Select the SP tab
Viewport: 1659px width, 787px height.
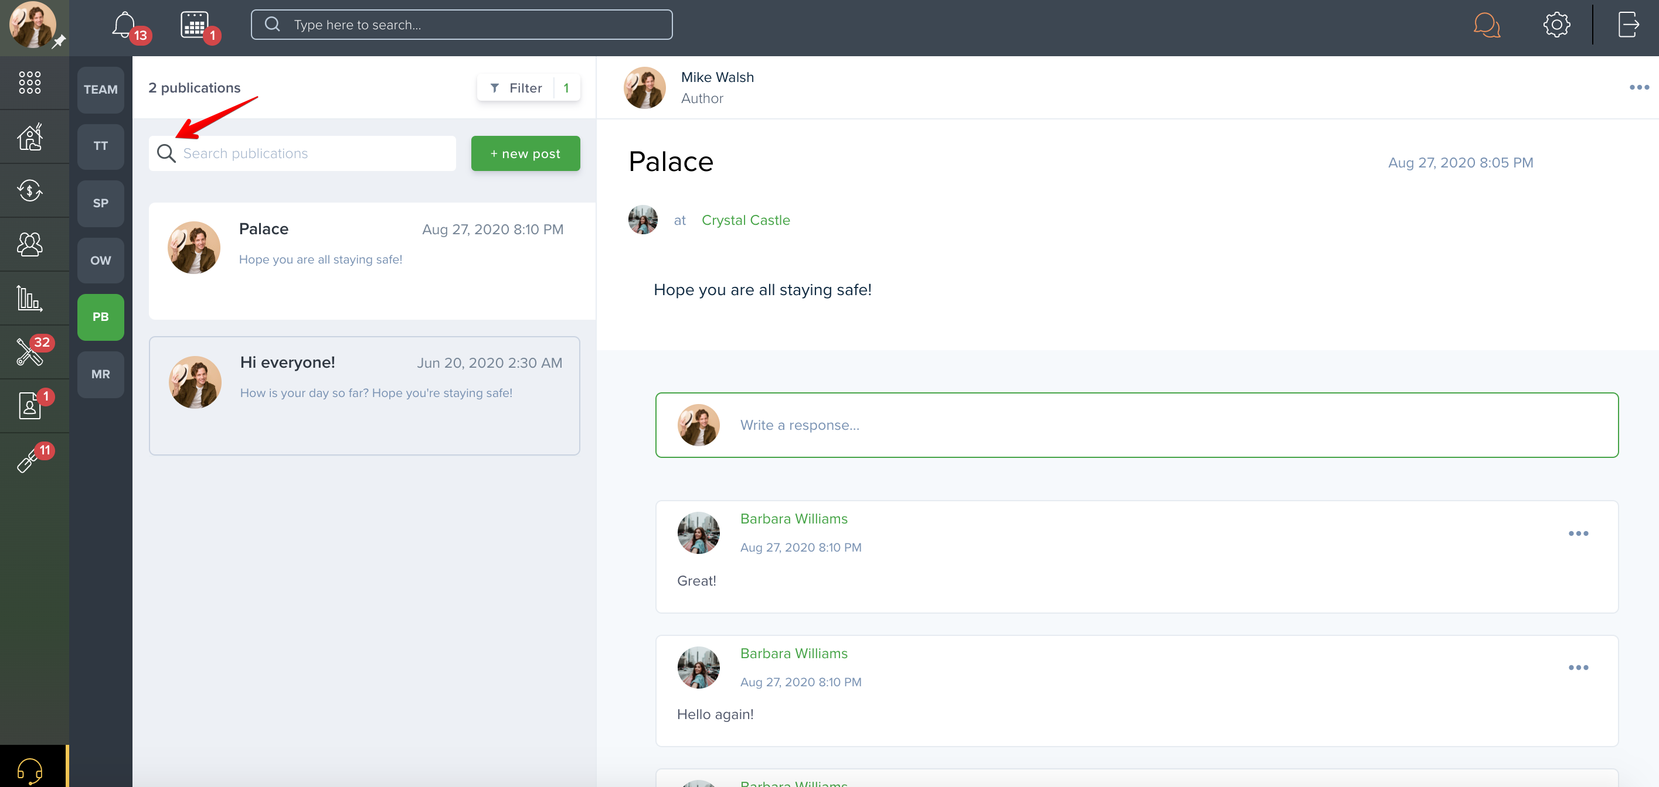[100, 203]
